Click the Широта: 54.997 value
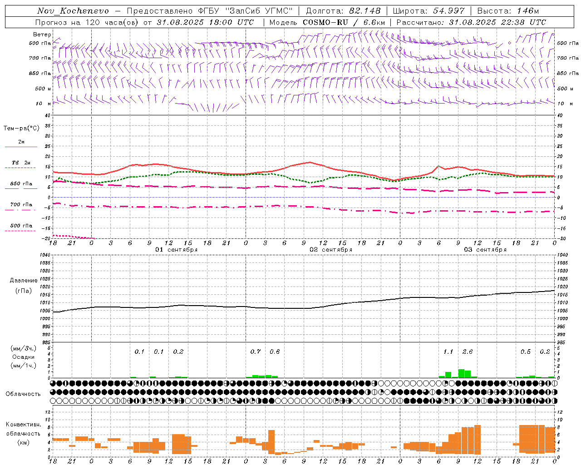581x465 pixels. point(428,11)
